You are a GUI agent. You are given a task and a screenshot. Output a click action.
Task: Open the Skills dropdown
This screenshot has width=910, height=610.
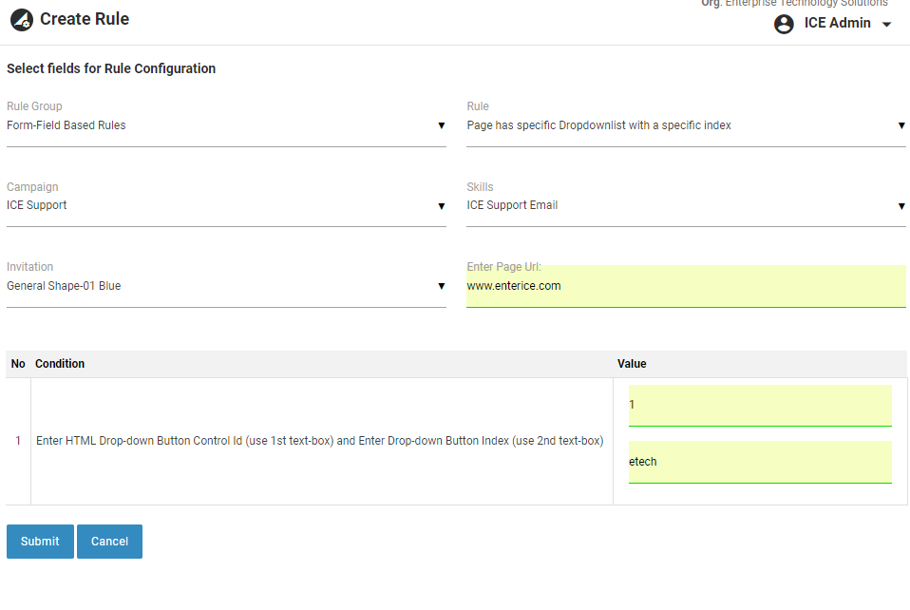tap(686, 205)
